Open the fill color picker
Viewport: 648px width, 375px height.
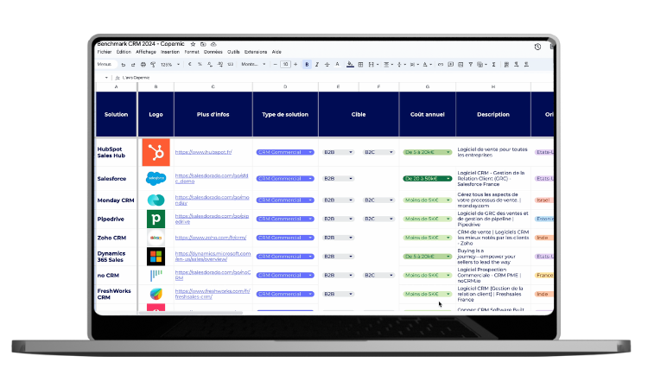pos(350,65)
